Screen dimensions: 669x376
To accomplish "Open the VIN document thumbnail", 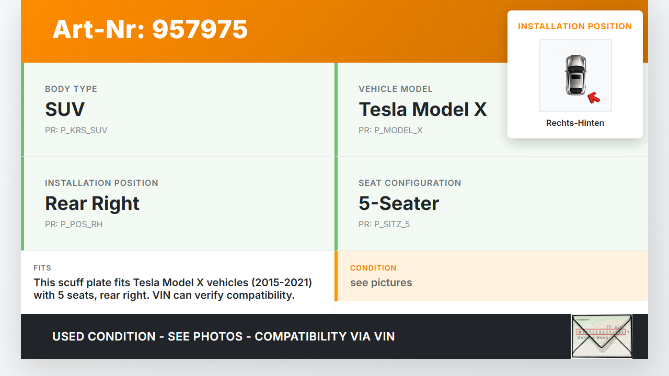I will (602, 336).
